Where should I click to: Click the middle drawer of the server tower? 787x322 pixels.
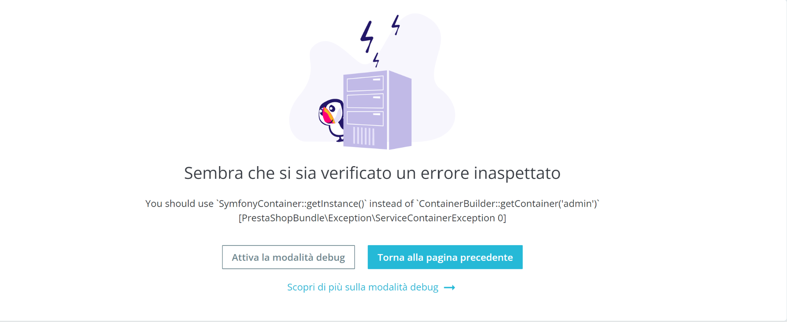[x=365, y=101]
